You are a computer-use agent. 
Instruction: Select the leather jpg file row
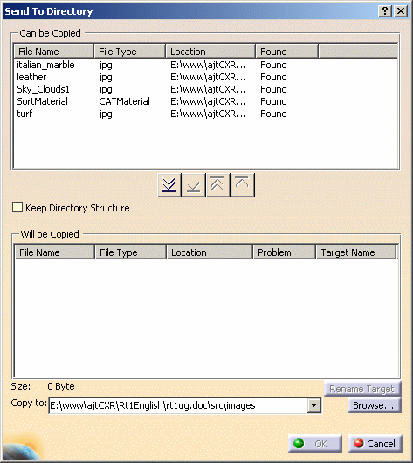coord(205,77)
